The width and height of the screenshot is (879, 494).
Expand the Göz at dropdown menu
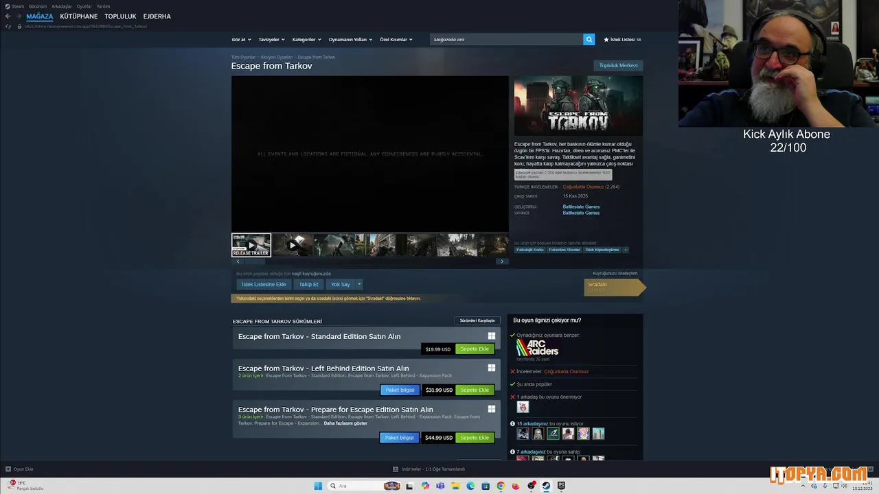[242, 39]
